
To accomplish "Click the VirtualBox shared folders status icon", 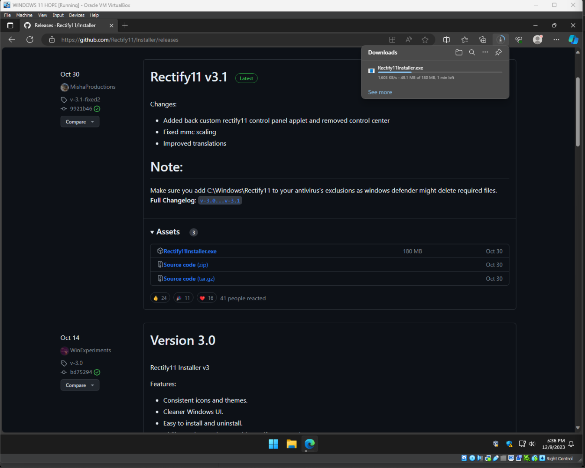I will pos(504,458).
